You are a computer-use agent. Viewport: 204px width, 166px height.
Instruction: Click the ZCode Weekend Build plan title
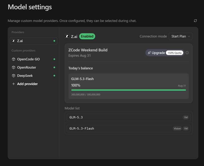tap(88, 50)
